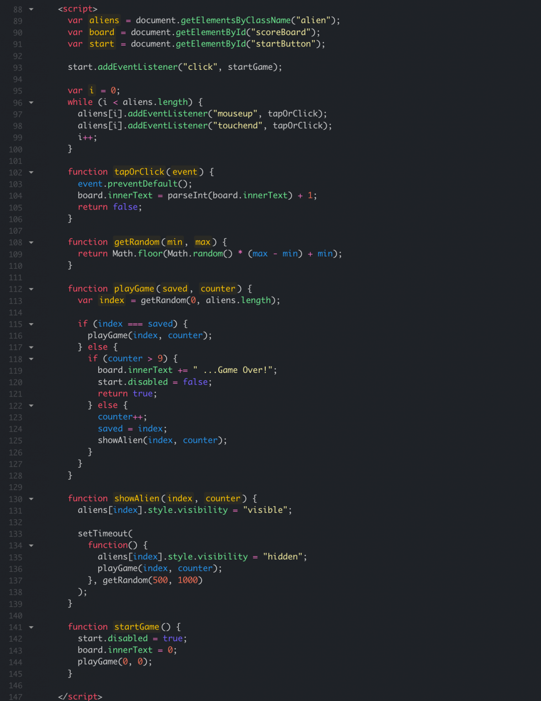
Task: Click line number 128 in the gutter
Action: [x=16, y=476]
